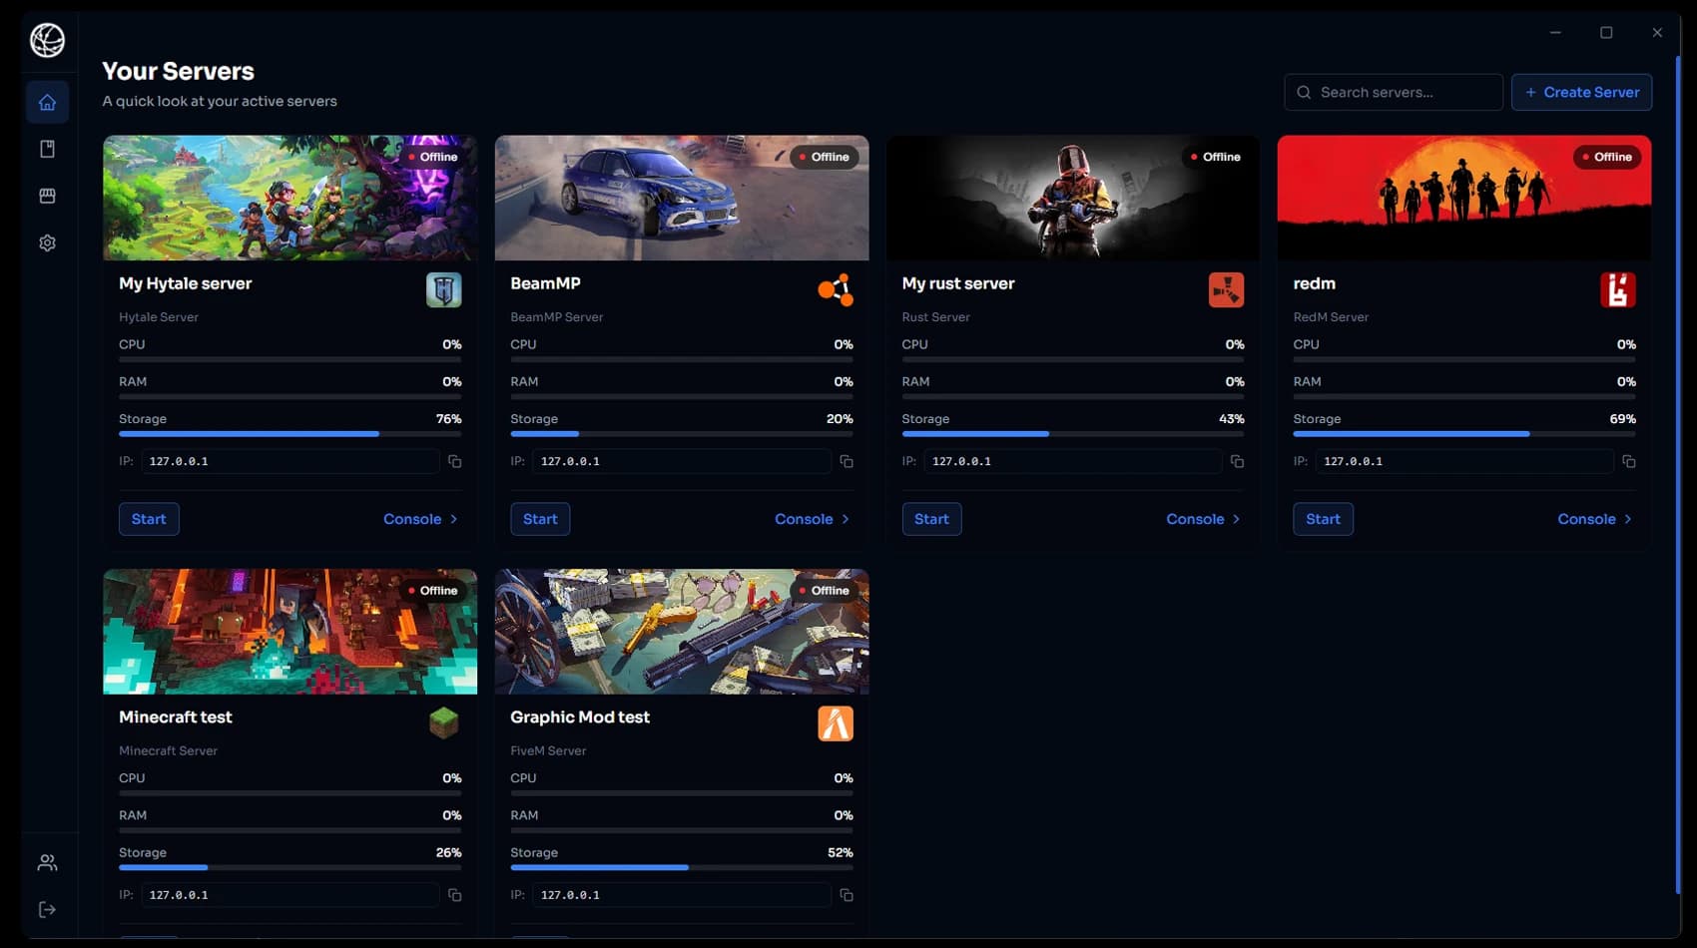Click the Hytale shield game icon
The image size is (1697, 948).
point(444,290)
